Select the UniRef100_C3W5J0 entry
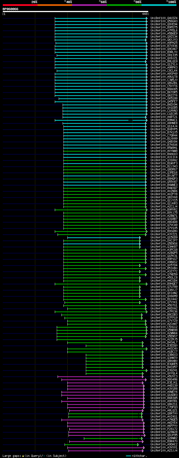 164,80
